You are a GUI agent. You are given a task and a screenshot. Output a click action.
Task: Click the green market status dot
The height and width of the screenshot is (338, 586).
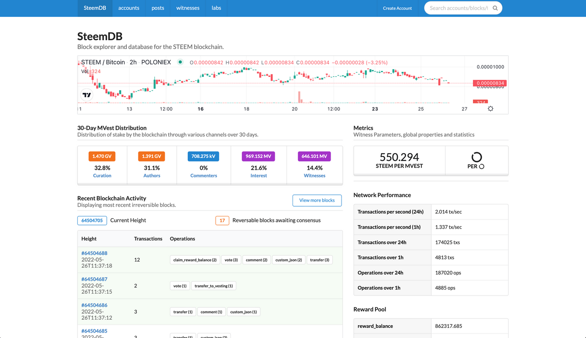coord(180,62)
